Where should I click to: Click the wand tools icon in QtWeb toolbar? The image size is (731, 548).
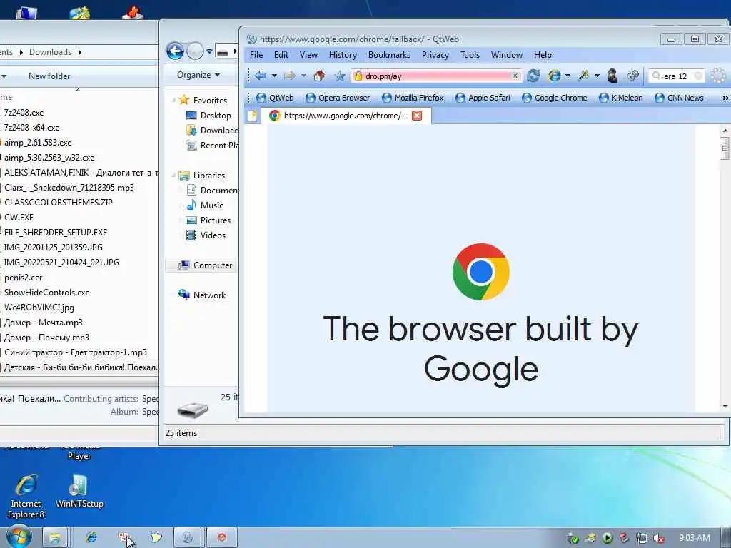tap(584, 76)
